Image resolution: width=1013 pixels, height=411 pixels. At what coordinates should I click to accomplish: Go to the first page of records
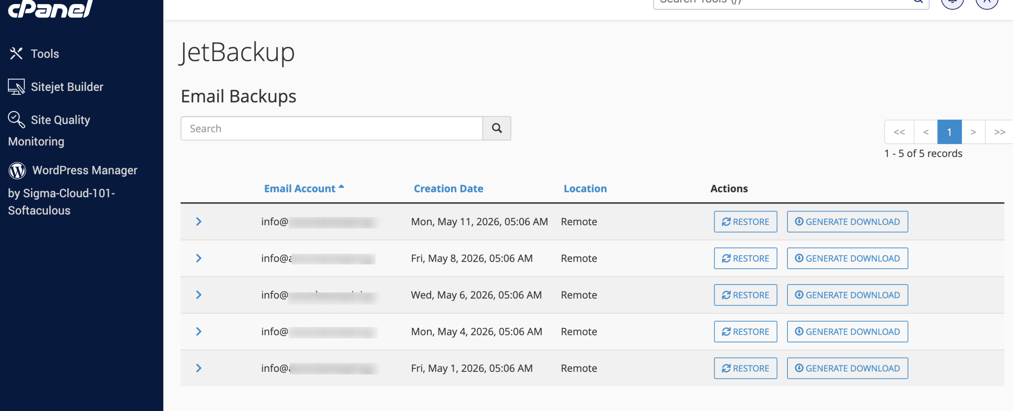[x=899, y=132]
